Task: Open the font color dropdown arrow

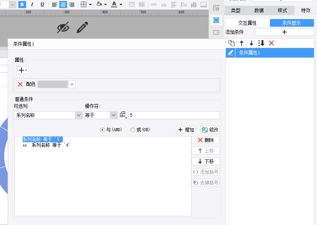Action: pos(121,5)
